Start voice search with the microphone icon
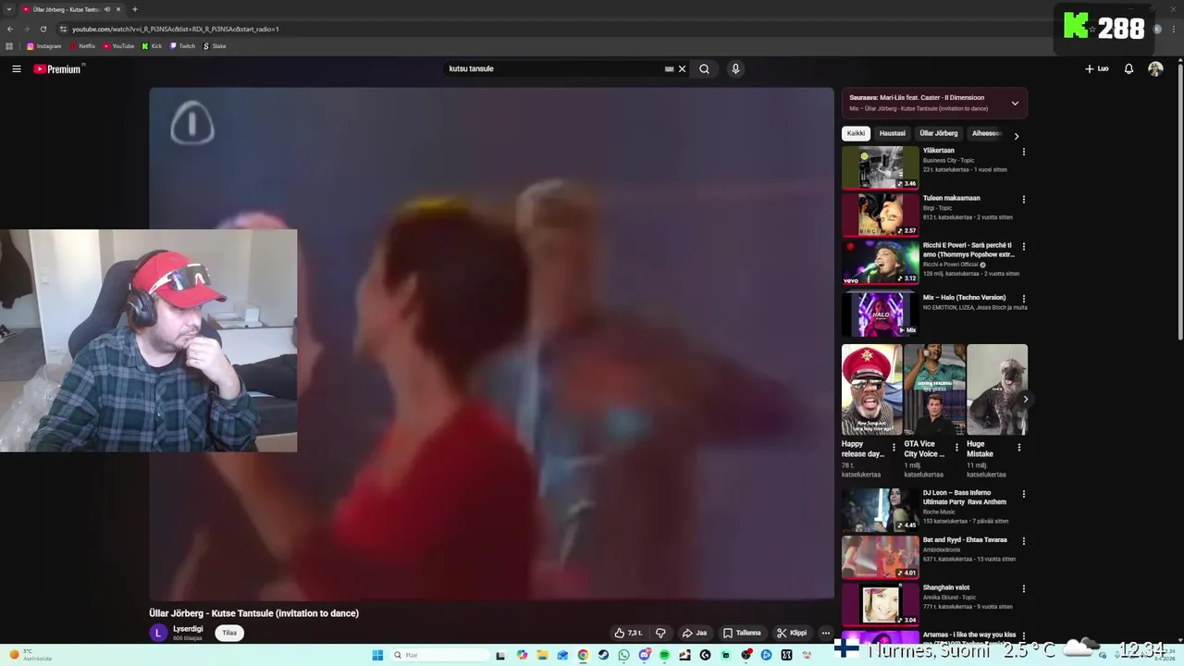1184x666 pixels. [x=735, y=68]
